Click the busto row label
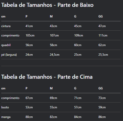 tap(5, 107)
